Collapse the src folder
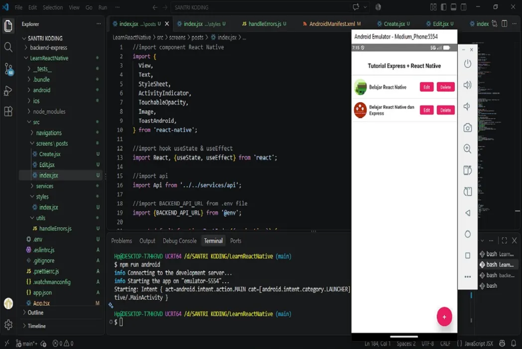 [x=36, y=122]
